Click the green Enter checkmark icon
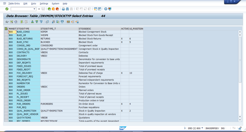The image size is (246, 132). coord(7,9)
